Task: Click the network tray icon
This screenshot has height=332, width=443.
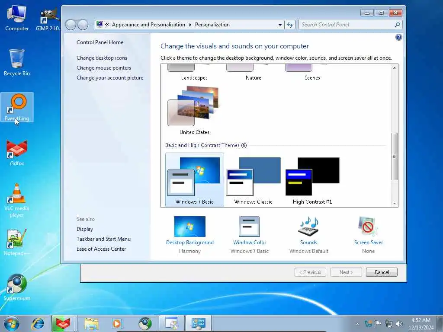Action: [389, 323]
